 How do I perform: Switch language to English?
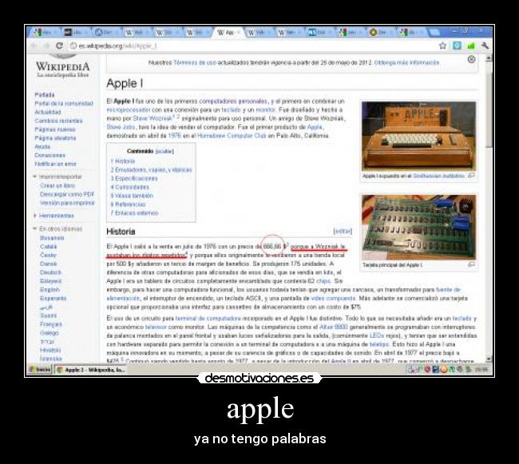coord(50,289)
